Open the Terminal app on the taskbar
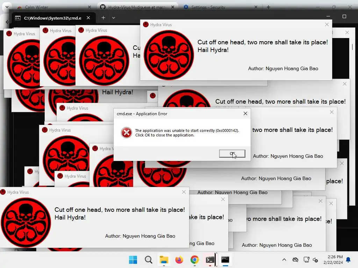The width and height of the screenshot is (358, 268). 210,260
